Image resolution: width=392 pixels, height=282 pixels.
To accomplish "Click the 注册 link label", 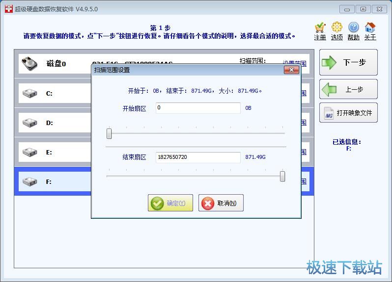I will [x=320, y=37].
